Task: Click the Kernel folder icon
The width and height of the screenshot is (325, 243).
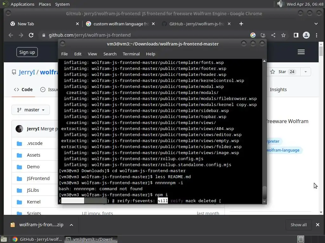Action: [19, 202]
